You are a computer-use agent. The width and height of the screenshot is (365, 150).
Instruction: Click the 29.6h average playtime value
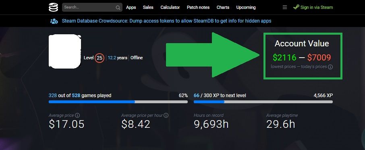[x=281, y=124]
